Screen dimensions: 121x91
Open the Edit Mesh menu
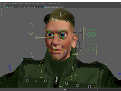click(15, 3)
